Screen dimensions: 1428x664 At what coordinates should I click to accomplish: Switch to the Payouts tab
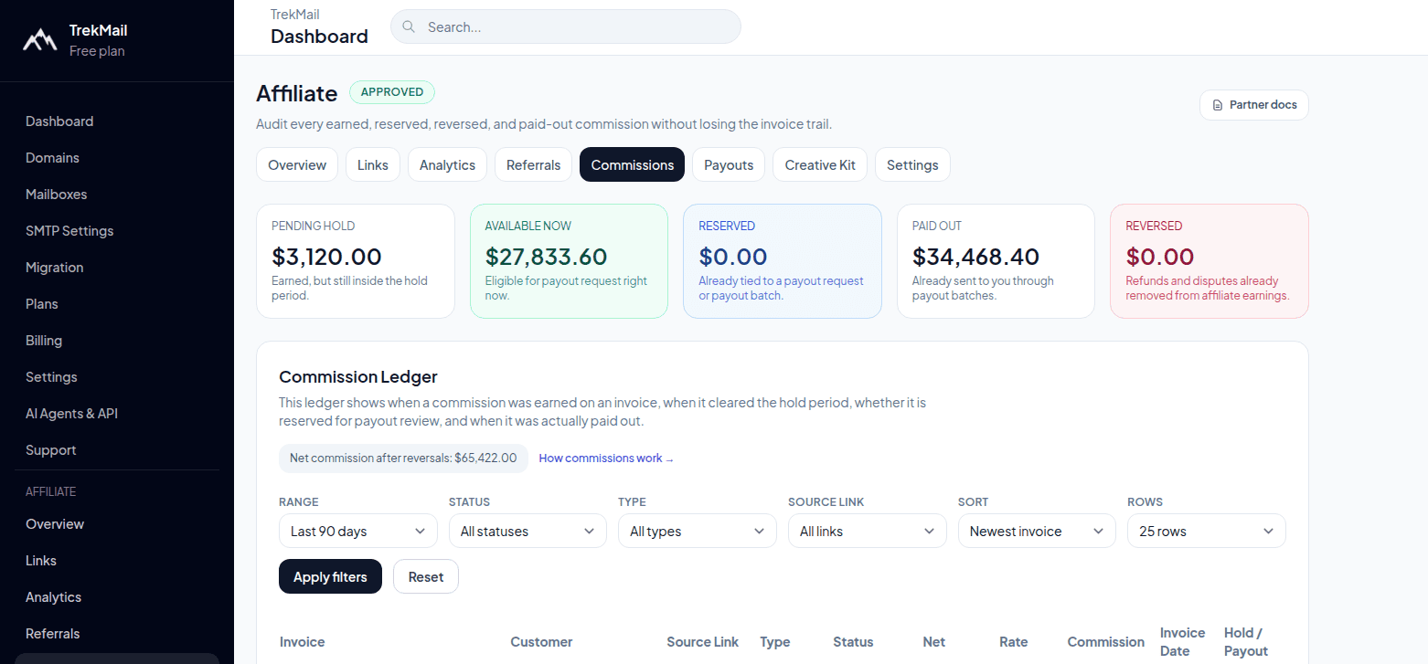pos(728,164)
